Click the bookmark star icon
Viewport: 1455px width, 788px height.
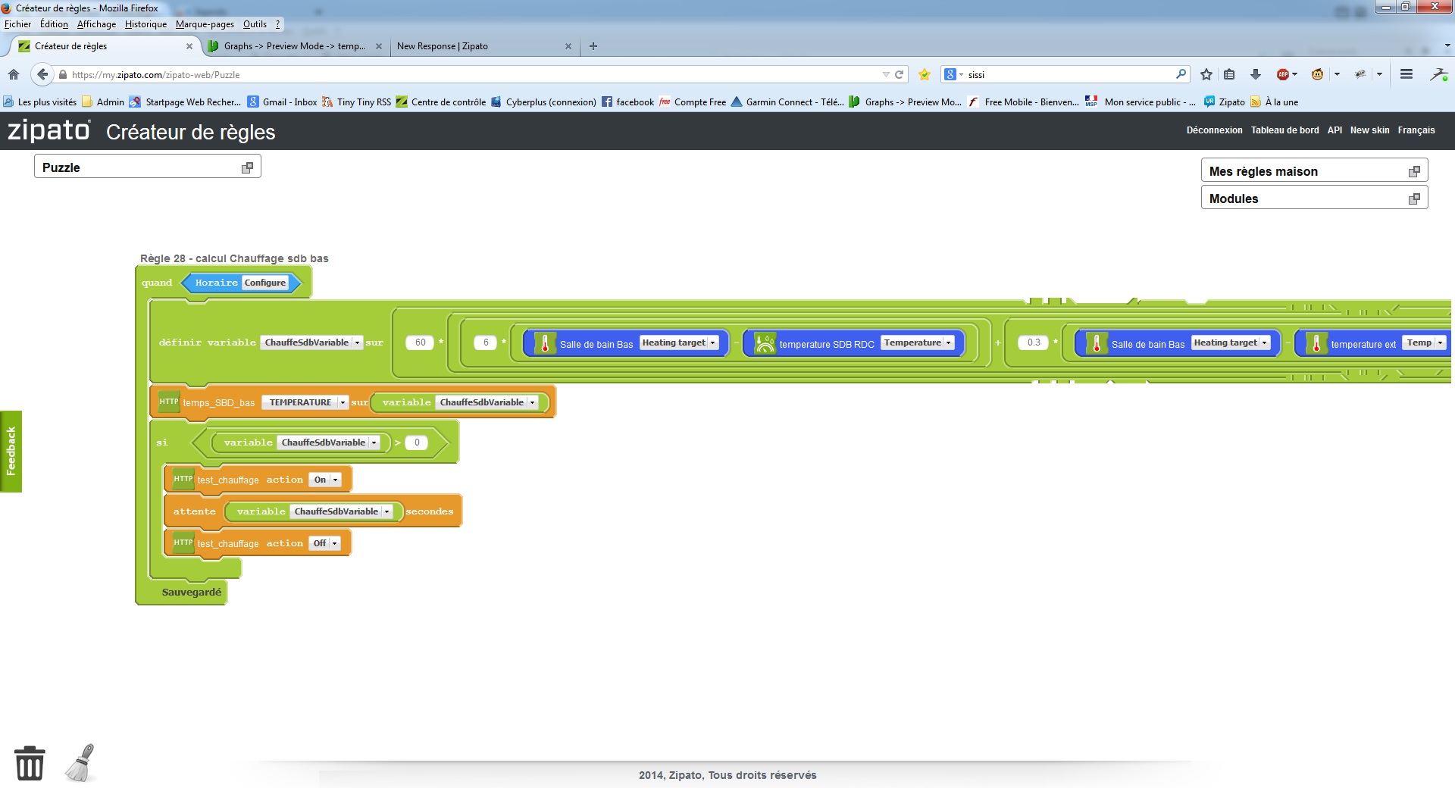pos(1206,74)
